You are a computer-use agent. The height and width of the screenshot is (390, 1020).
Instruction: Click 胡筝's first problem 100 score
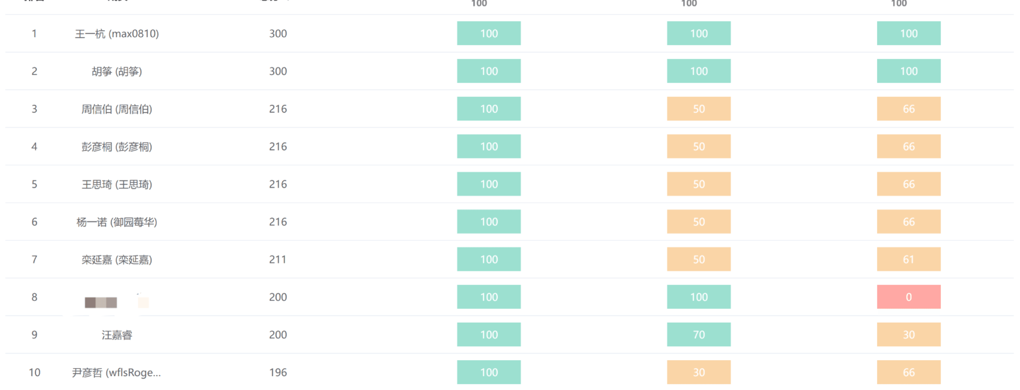point(489,71)
